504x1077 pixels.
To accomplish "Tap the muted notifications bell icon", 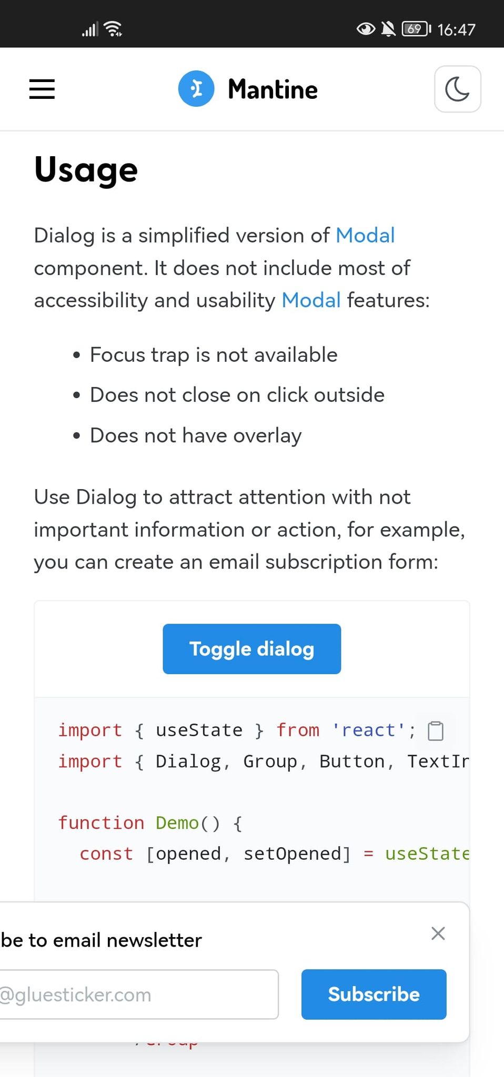I will [388, 29].
